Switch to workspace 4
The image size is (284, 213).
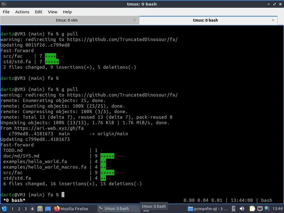coord(32,209)
